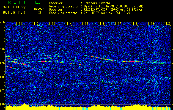The width and height of the screenshot is (173, 110).
Task: Click the kHz axis unit label
Action: click(2, 22)
